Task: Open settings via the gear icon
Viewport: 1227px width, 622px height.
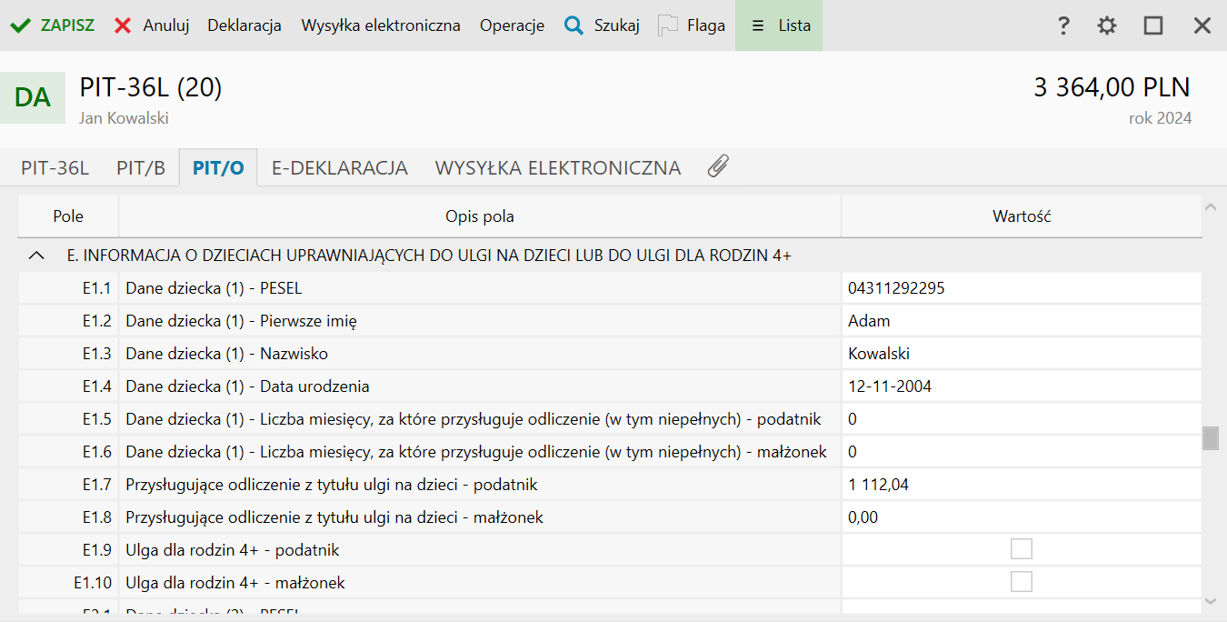Action: tap(1106, 25)
